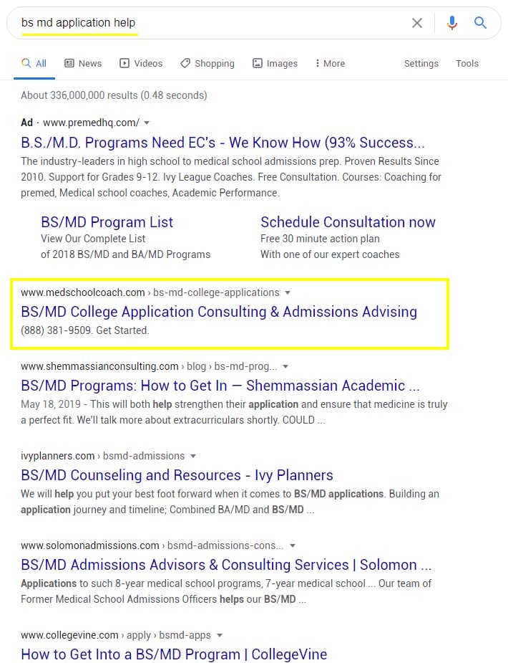Screen dimensions: 508x663
Task: Switch to the Images tab
Action: coord(275,63)
